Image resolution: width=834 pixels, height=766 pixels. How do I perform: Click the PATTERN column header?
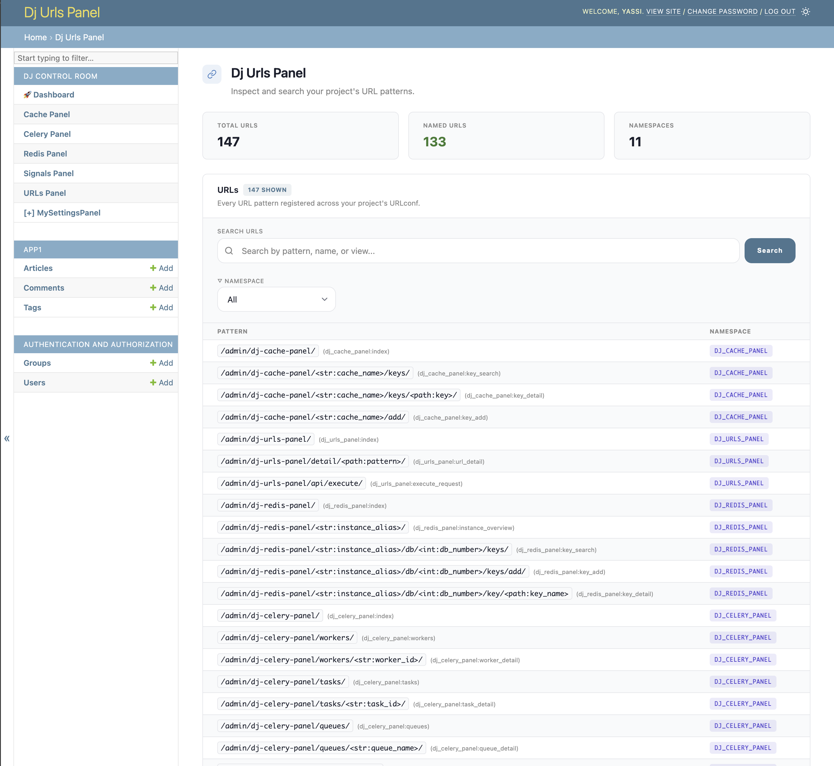pyautogui.click(x=232, y=332)
